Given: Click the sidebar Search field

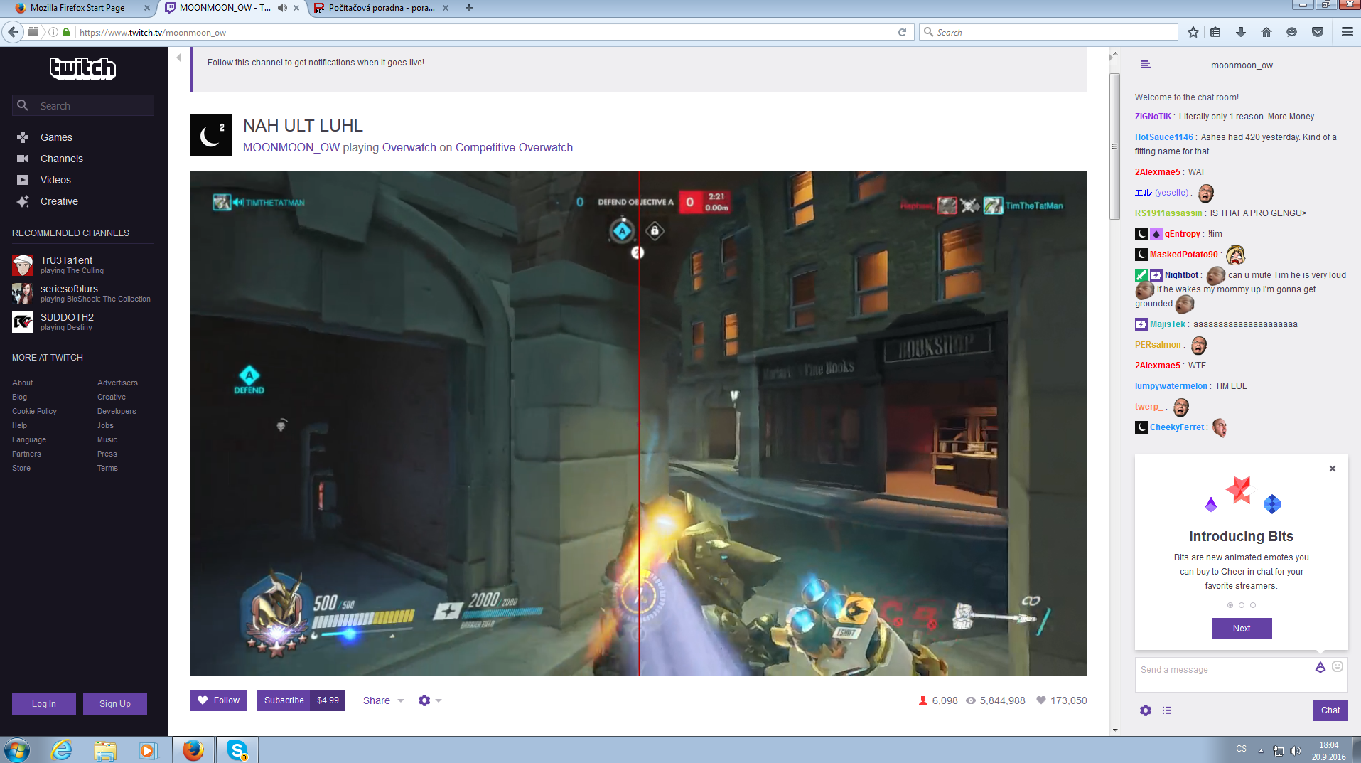Looking at the screenshot, I should pyautogui.click(x=83, y=105).
